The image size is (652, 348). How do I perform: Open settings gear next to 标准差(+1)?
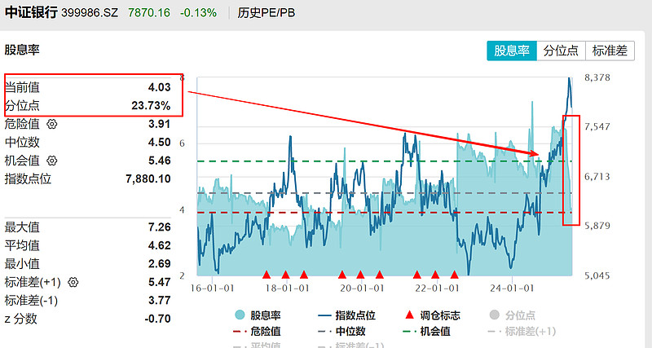pos(73,282)
